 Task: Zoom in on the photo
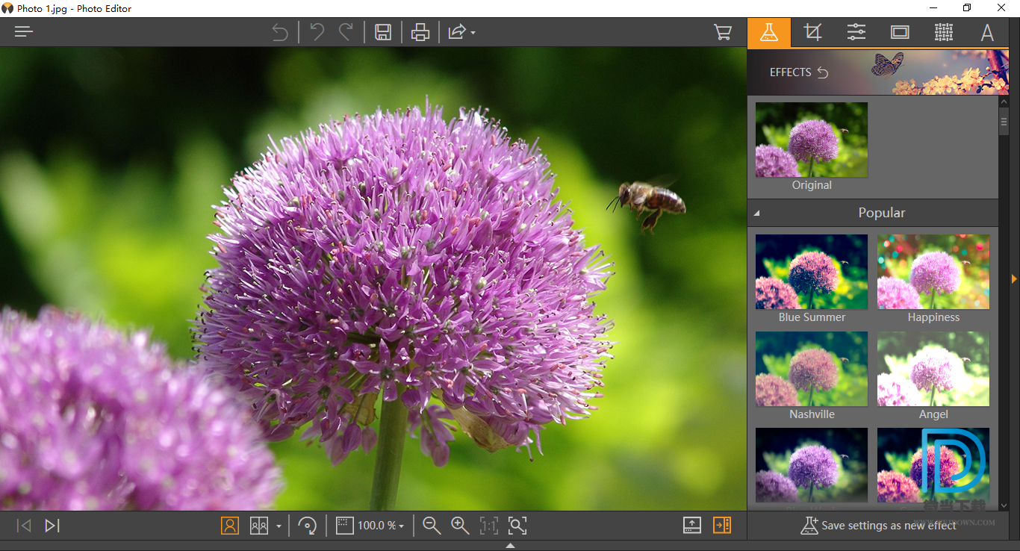tap(460, 526)
